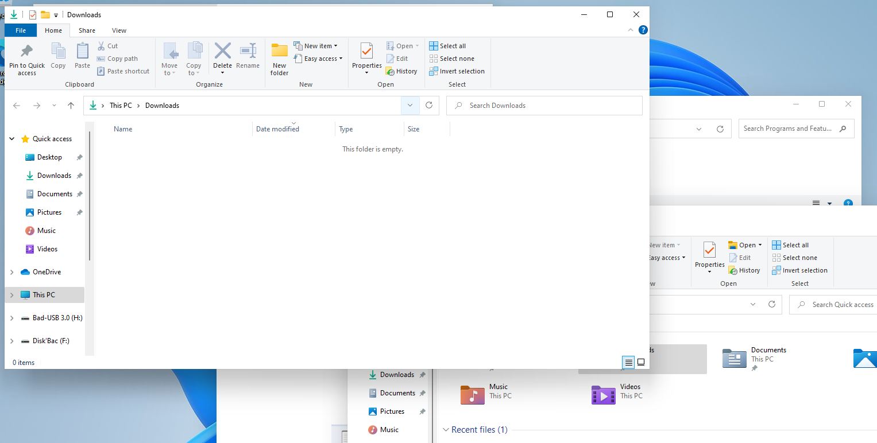This screenshot has width=877, height=443.
Task: Switch to the Home ribbon tab
Action: click(x=53, y=30)
